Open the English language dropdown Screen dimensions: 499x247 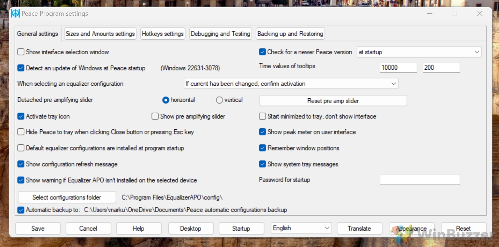[301, 228]
